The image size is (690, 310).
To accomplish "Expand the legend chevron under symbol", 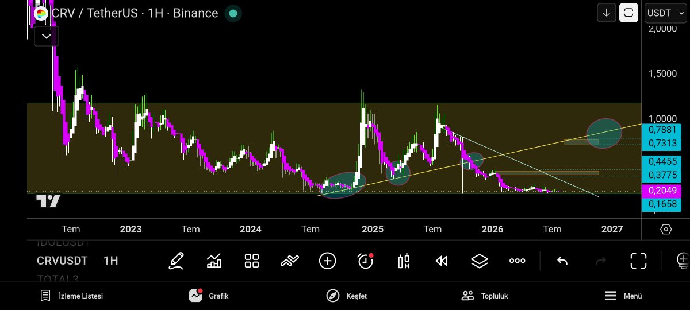I will 47,36.
